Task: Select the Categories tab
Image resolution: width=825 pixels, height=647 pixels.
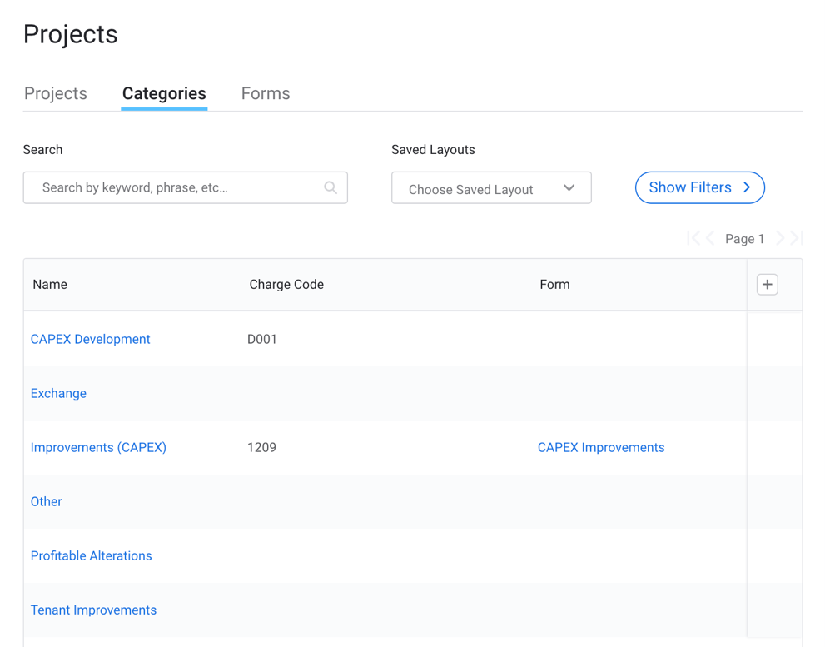Action: point(164,93)
